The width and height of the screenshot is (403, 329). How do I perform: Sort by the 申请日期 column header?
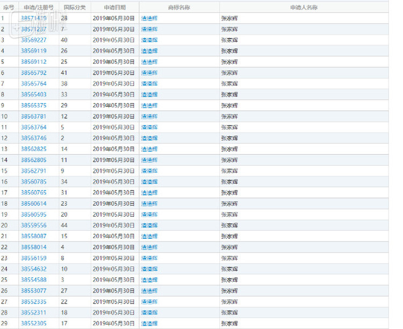pyautogui.click(x=114, y=8)
